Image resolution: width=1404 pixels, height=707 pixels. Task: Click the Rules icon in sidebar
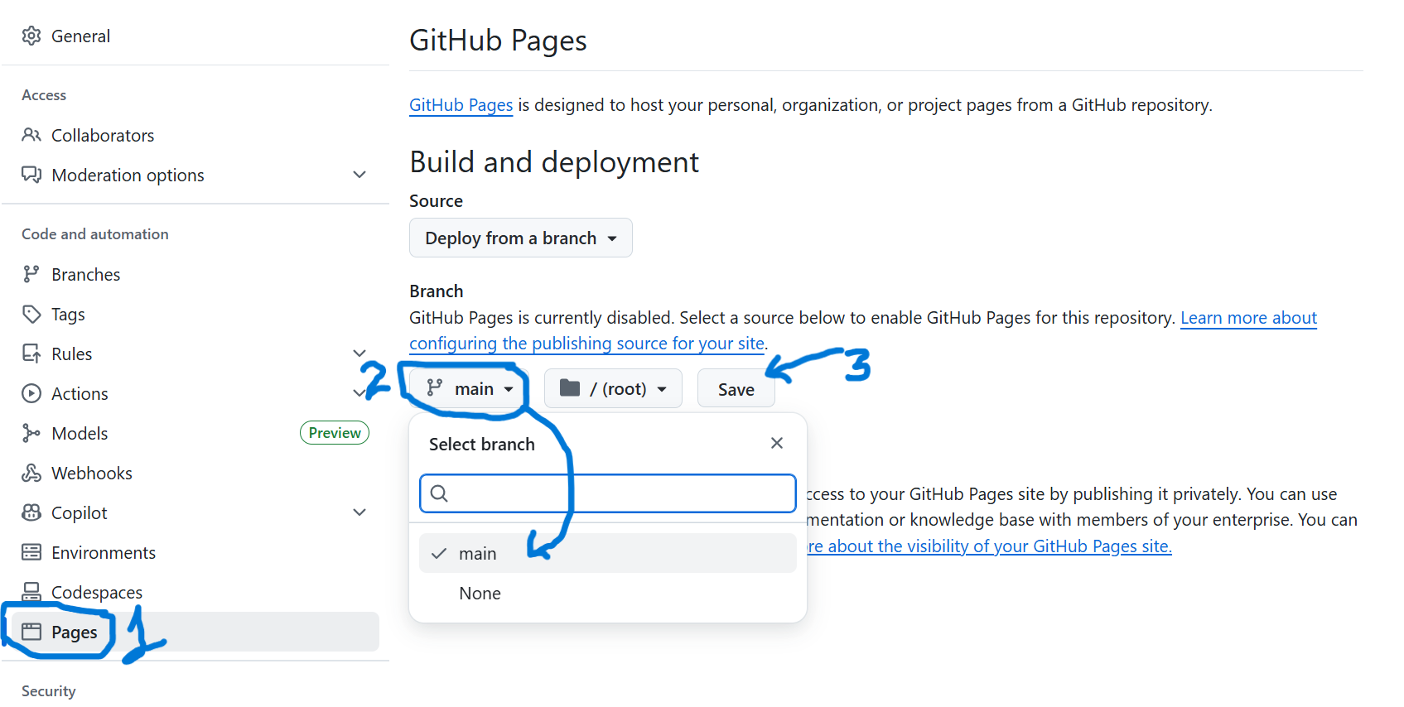point(31,353)
